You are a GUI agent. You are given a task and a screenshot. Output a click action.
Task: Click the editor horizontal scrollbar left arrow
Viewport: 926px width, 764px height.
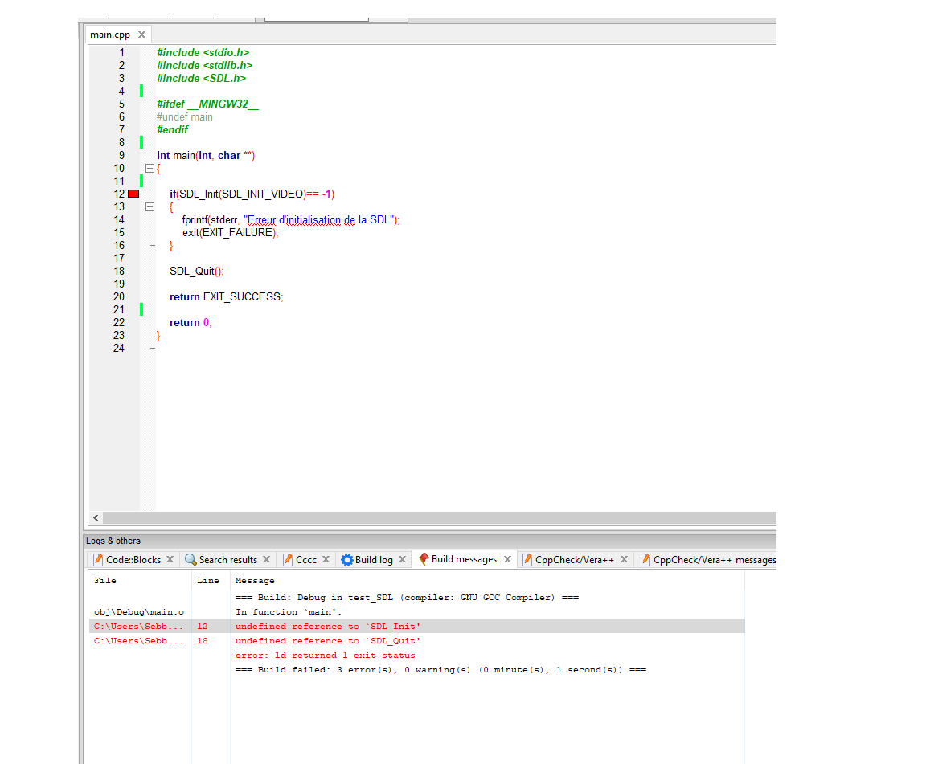[96, 518]
